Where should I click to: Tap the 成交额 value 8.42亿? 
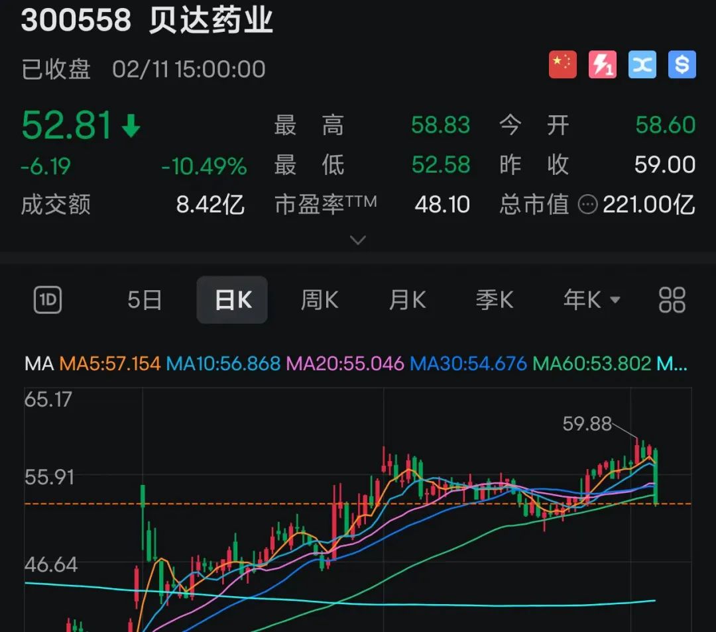click(x=211, y=205)
